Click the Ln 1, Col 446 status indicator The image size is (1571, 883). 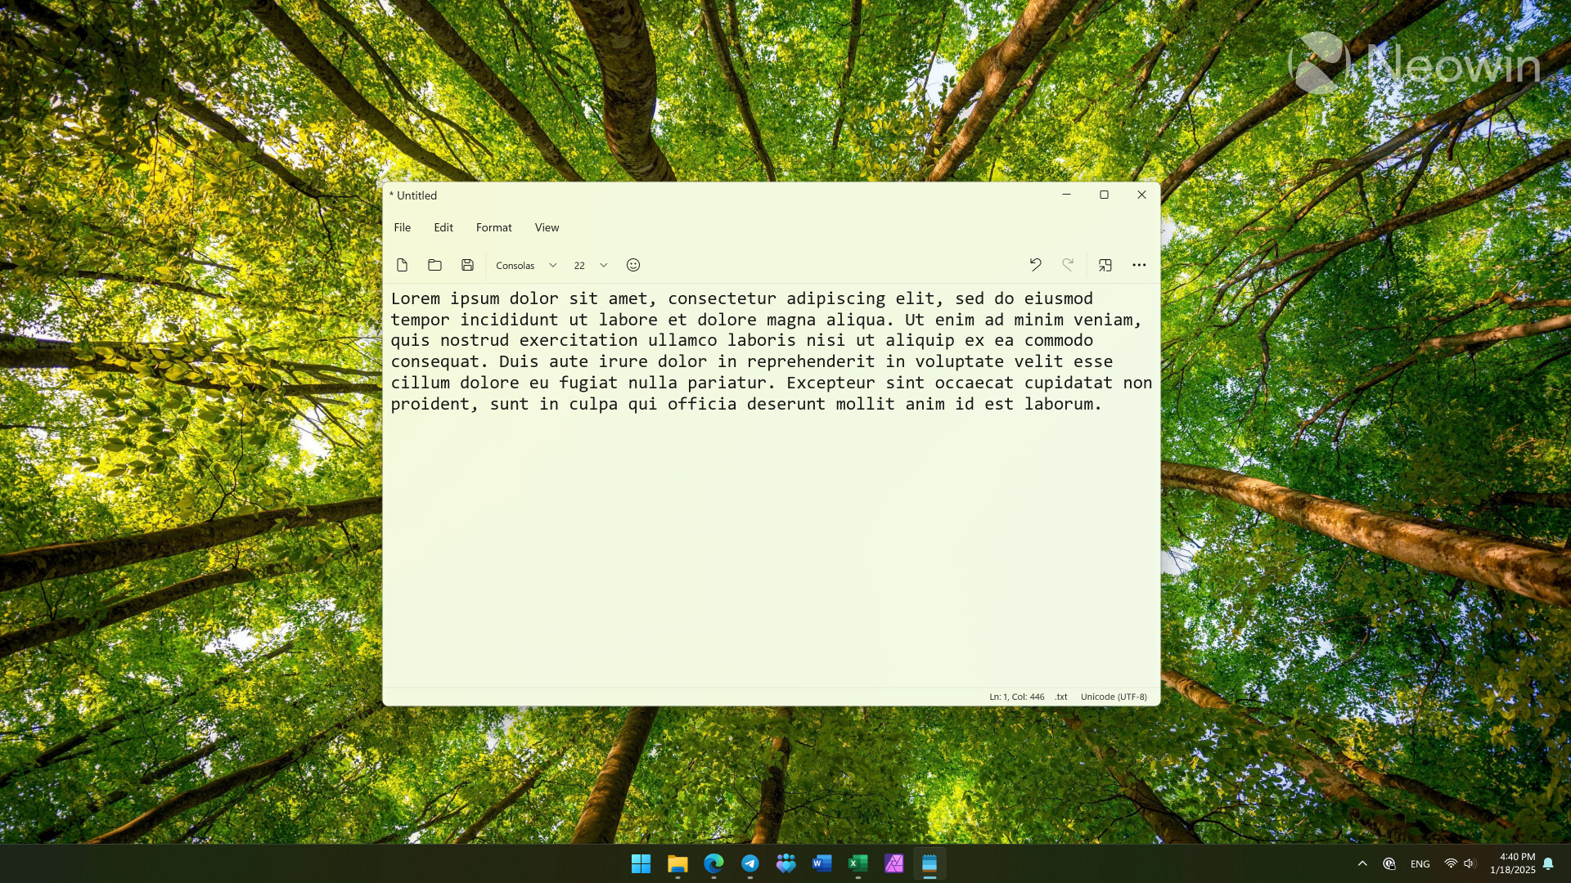1017,697
